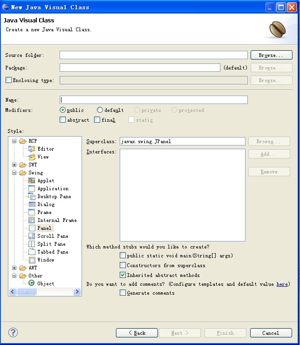Uncheck Inherited abstract methods checkbox
This screenshot has width=300, height=345.
123,275
